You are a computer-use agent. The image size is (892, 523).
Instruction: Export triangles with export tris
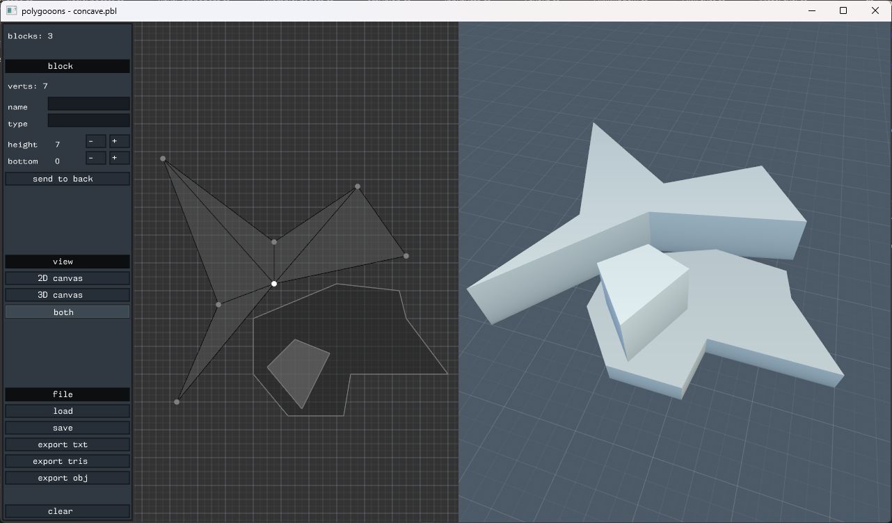click(67, 461)
